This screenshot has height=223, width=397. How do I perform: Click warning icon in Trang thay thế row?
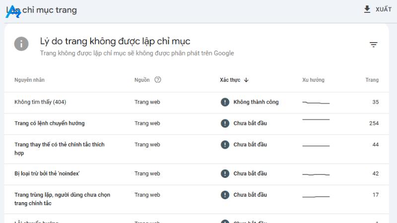(225, 144)
